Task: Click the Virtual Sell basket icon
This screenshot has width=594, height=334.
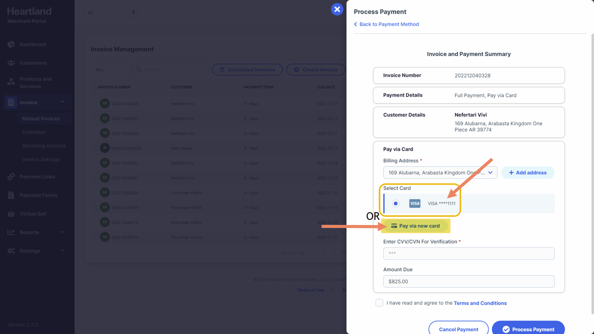Action: pyautogui.click(x=11, y=214)
